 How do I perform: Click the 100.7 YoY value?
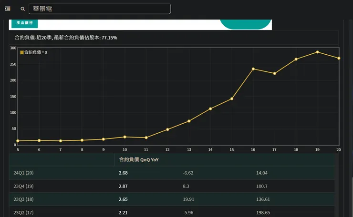[x=262, y=186]
